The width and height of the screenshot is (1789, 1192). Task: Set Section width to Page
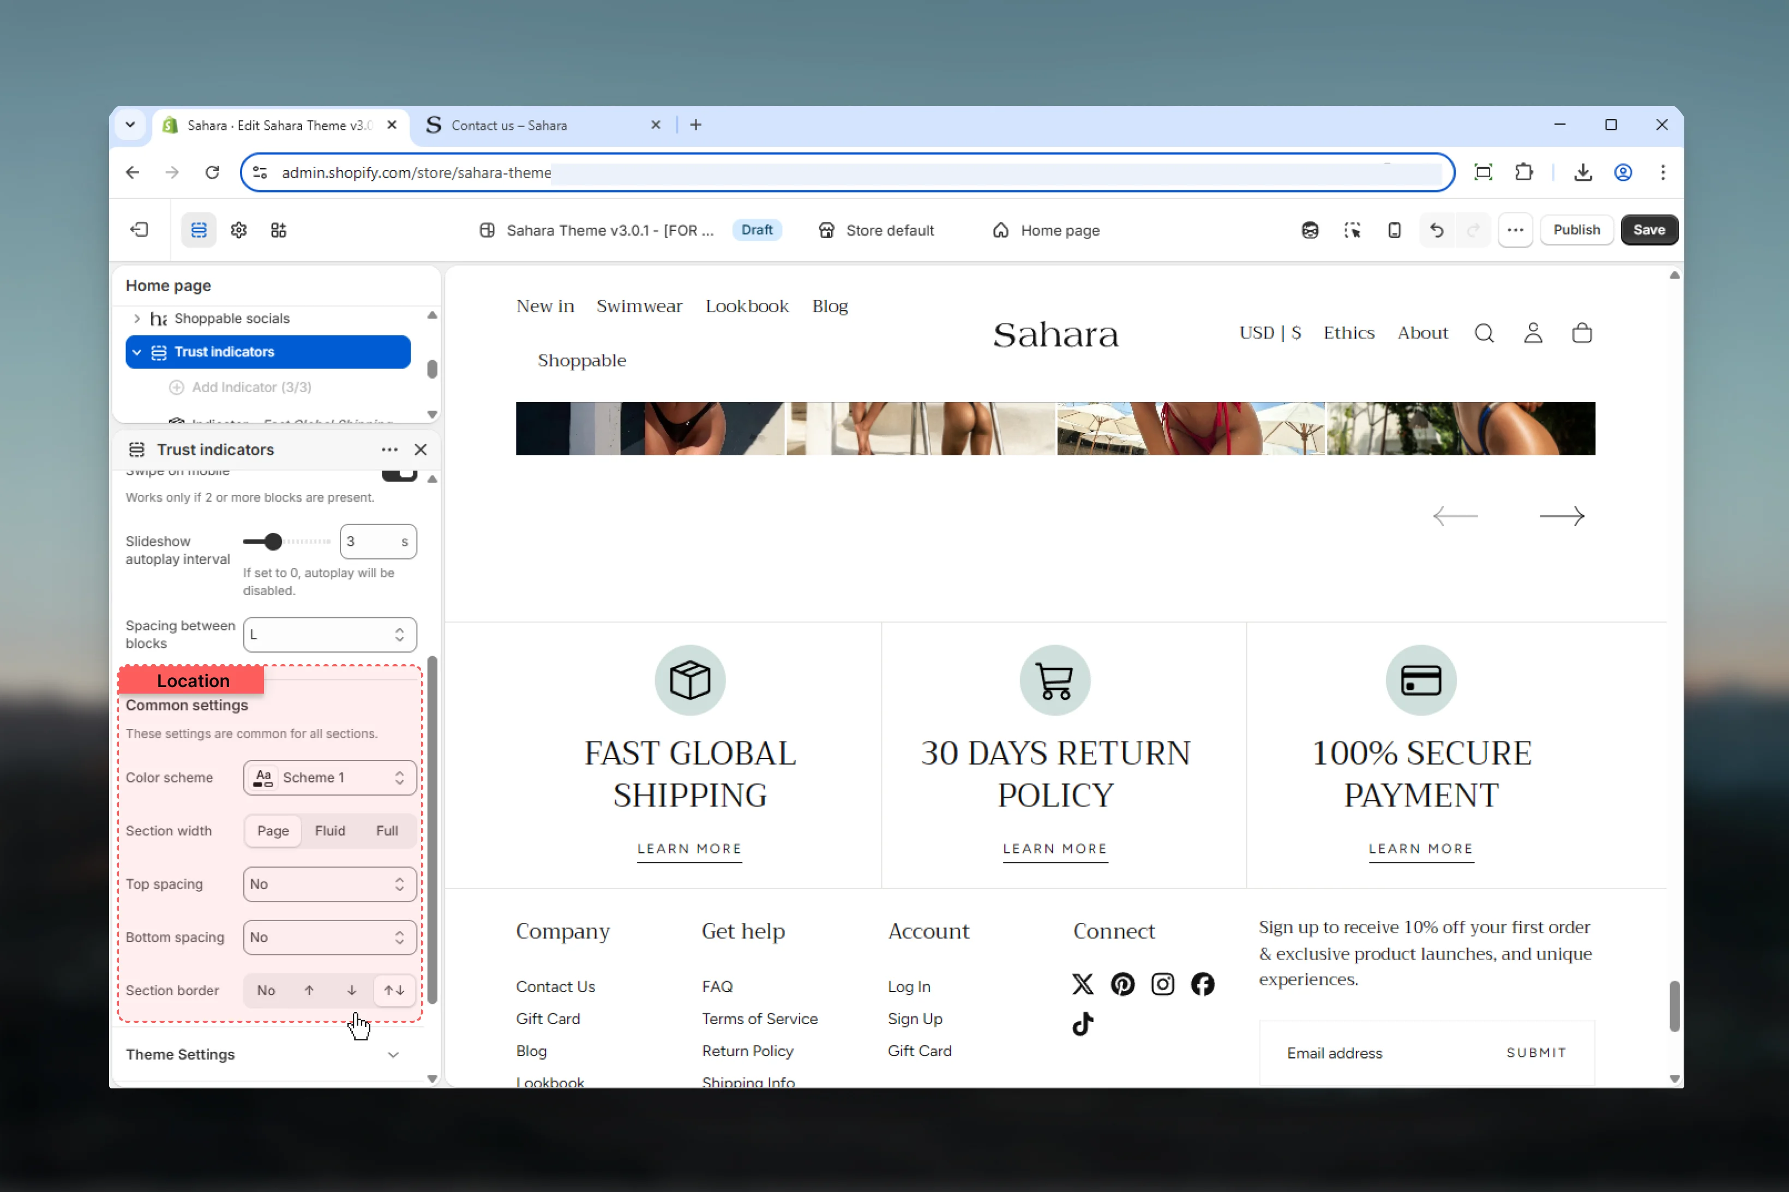coord(273,830)
